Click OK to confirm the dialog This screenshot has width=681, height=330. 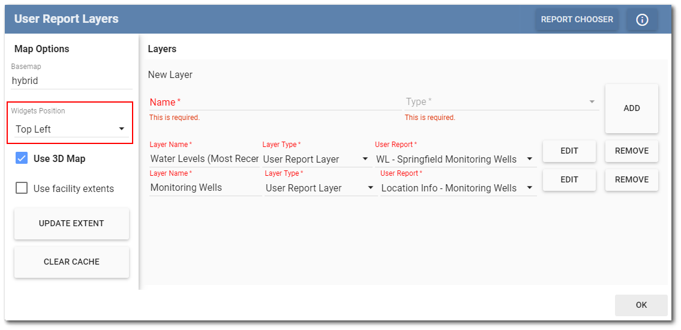(x=641, y=305)
